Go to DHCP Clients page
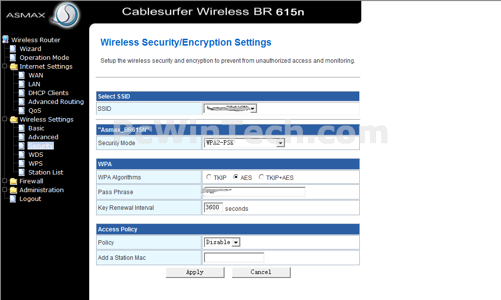 click(x=48, y=93)
